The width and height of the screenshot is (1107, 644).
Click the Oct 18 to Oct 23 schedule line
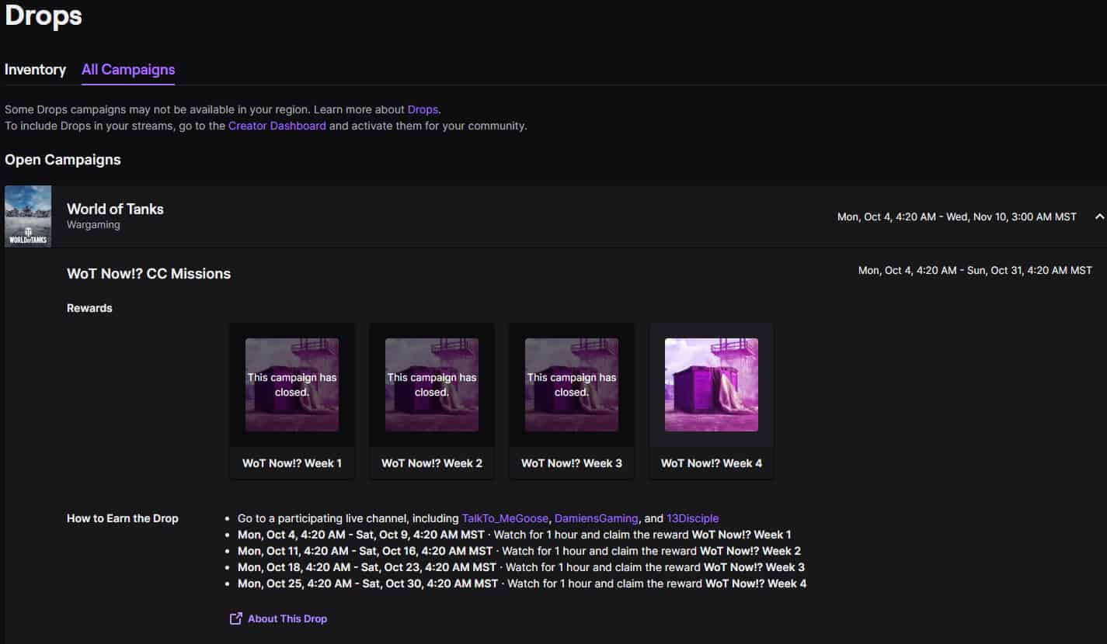(521, 567)
